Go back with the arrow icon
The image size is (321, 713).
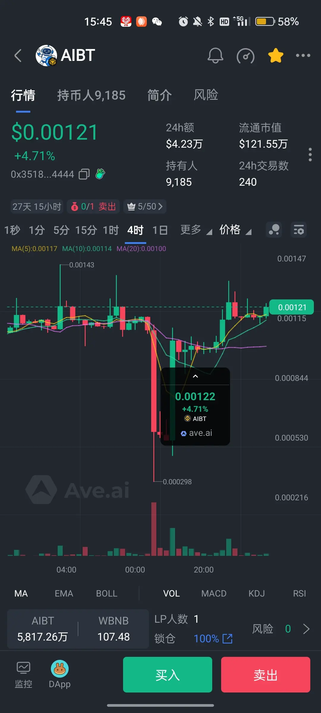18,56
